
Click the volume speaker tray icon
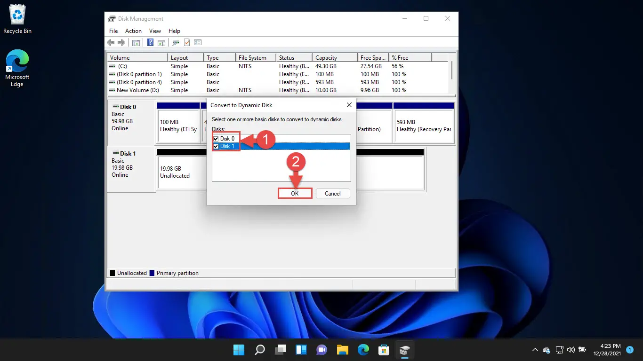(571, 350)
